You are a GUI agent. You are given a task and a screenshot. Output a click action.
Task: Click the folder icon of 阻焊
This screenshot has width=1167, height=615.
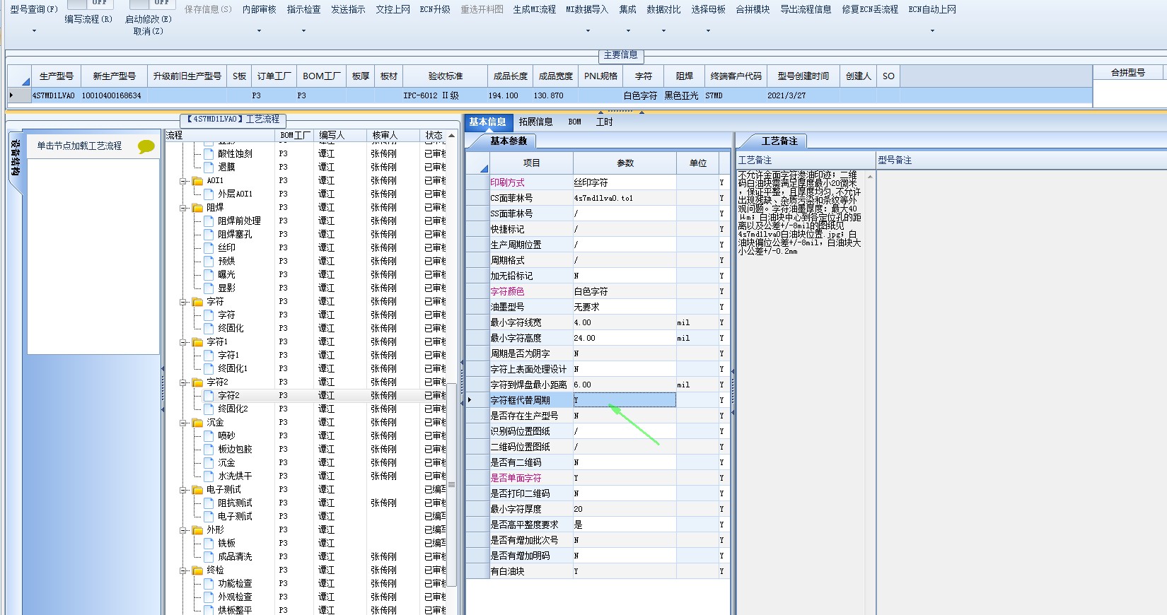[x=197, y=207]
